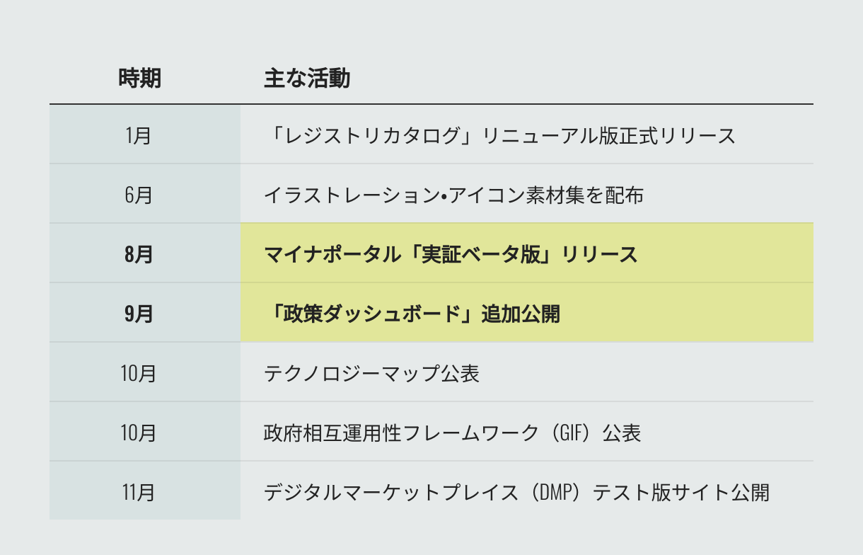This screenshot has width=863, height=555.
Task: Click the 時期 column header
Action: tap(139, 78)
